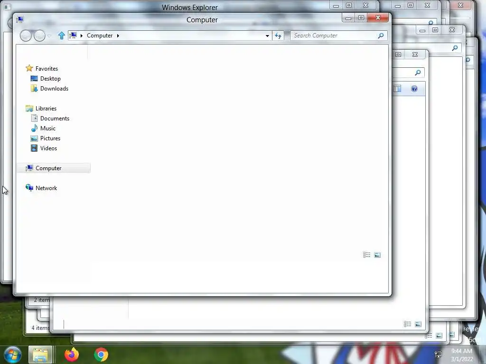Select the Computer breadcrumb in the address bar
This screenshot has height=364, width=486.
coord(100,36)
